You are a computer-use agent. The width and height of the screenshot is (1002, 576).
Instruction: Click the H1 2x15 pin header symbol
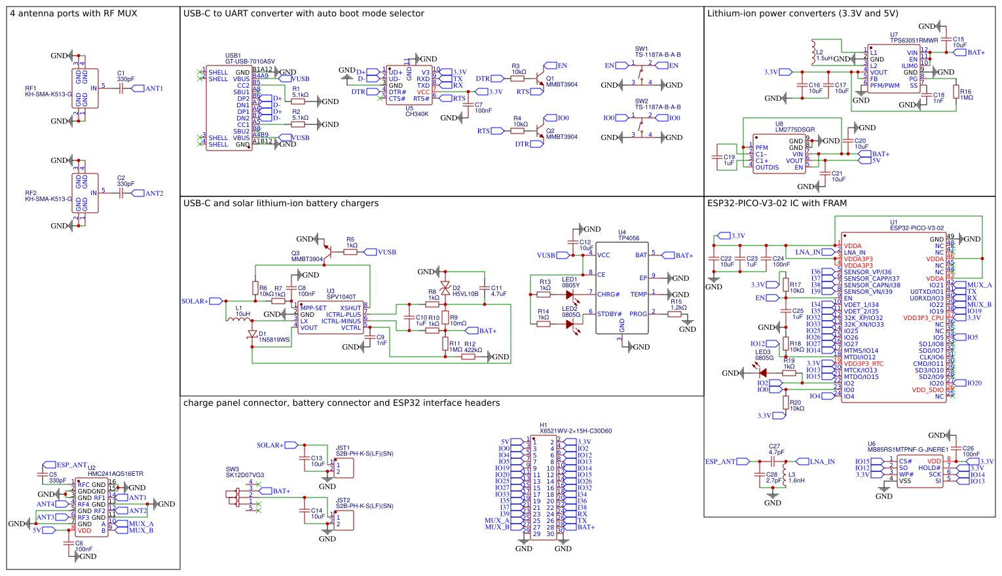point(544,488)
